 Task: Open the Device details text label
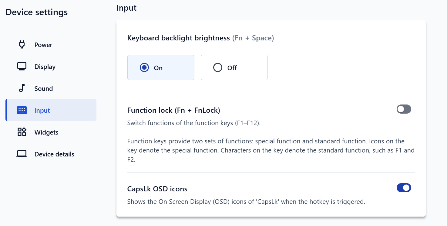pos(54,154)
